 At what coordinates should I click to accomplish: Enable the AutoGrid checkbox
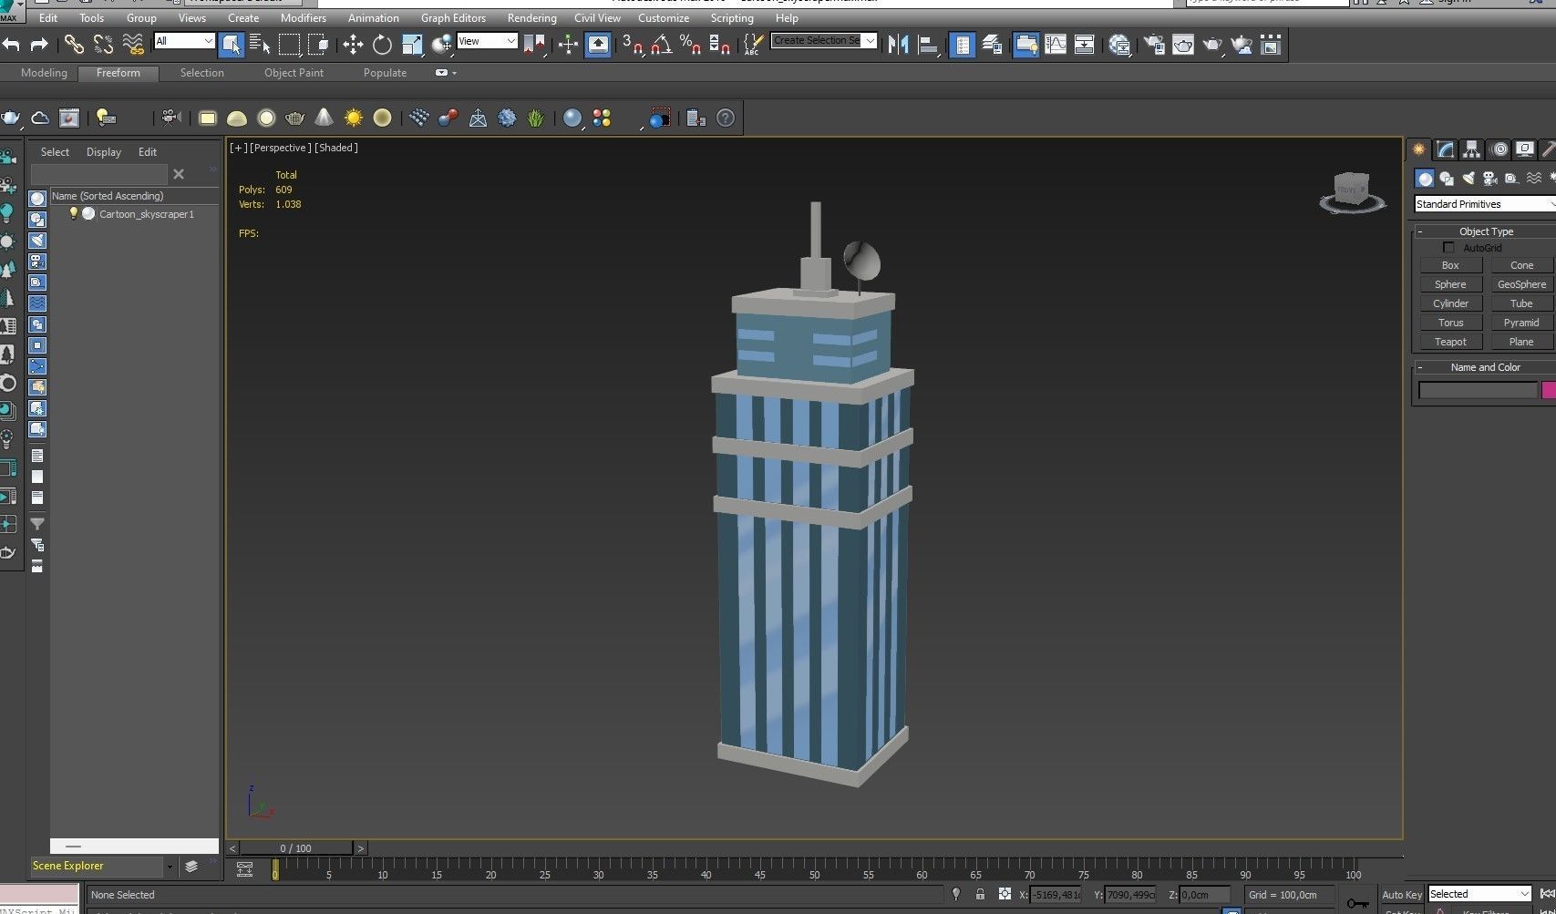pos(1449,248)
